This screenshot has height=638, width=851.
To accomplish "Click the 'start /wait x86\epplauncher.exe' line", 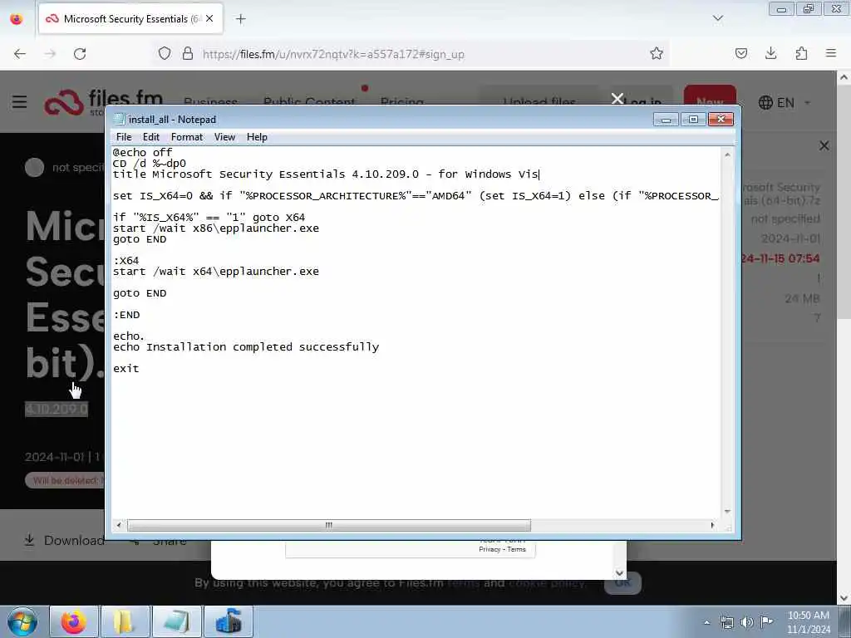I will click(x=216, y=228).
